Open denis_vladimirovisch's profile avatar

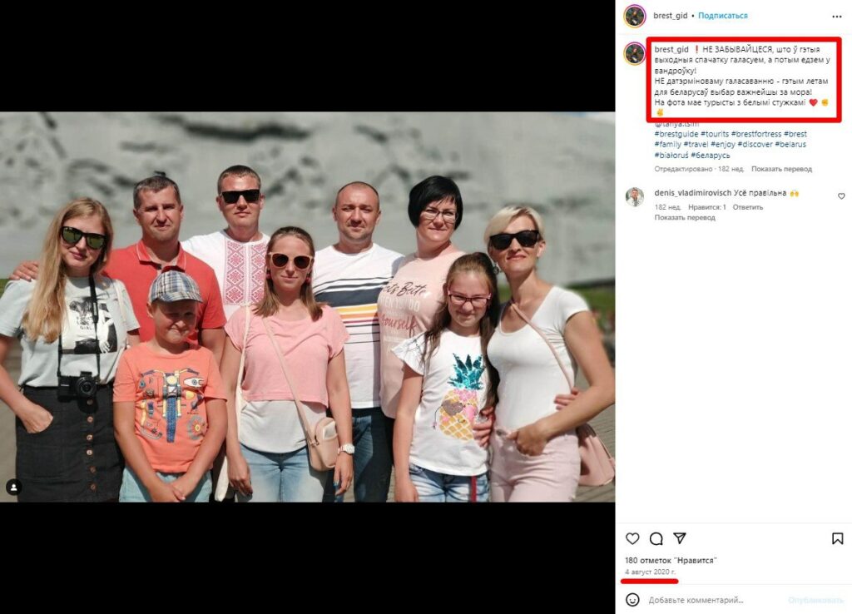pos(635,196)
